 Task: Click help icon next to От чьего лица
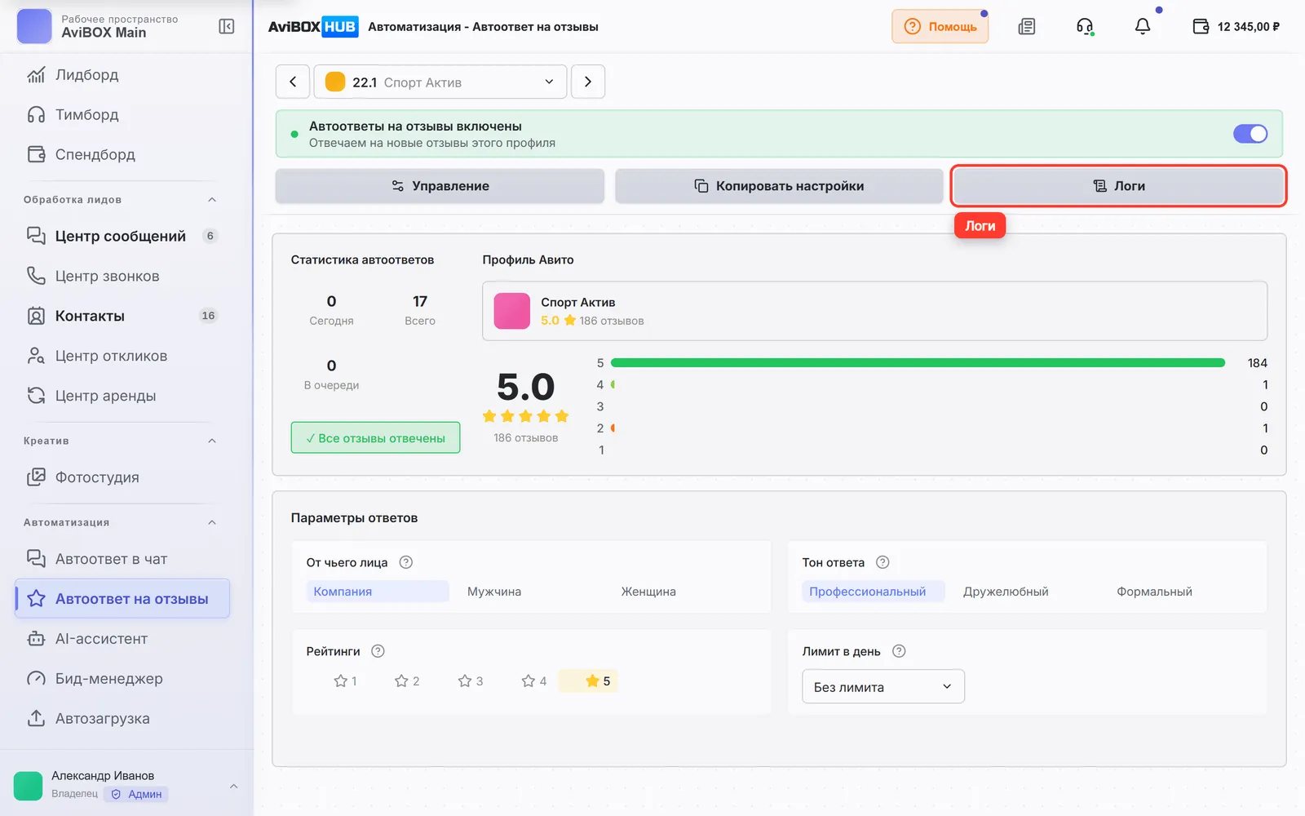(406, 562)
